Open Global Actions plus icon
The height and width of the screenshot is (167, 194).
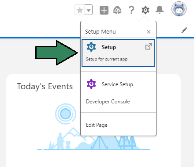coord(104,10)
